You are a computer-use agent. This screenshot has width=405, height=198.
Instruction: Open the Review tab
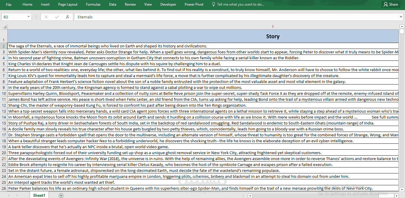point(130,4)
